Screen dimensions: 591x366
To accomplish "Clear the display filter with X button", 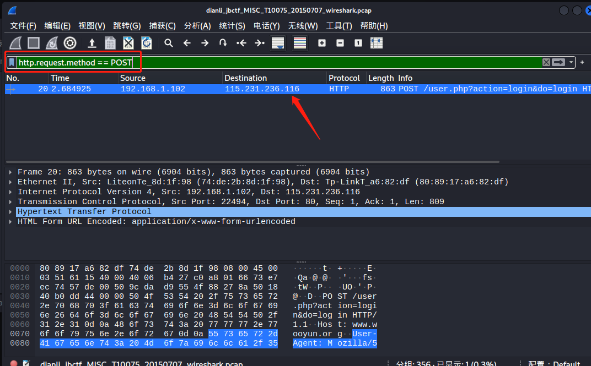I will (x=545, y=62).
